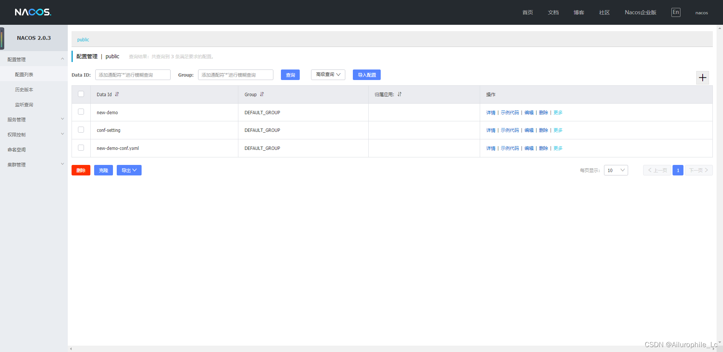This screenshot has width=723, height=352.
Task: Click the 查询 search button
Action: click(290, 75)
